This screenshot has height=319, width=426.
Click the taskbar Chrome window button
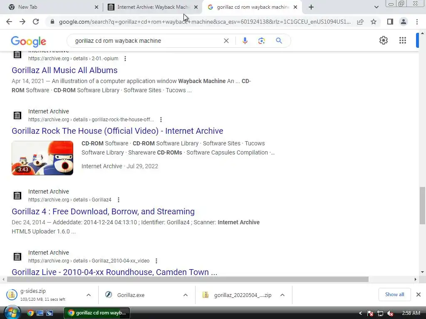coord(97,313)
